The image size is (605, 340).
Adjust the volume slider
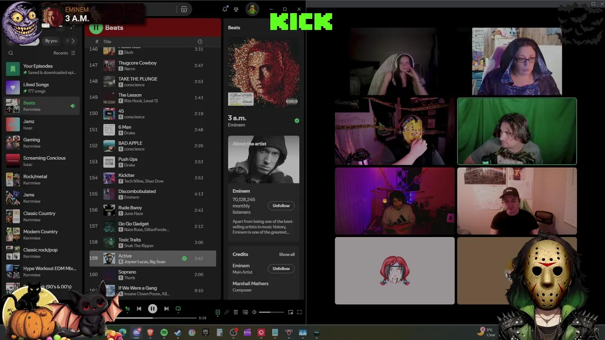pyautogui.click(x=271, y=312)
